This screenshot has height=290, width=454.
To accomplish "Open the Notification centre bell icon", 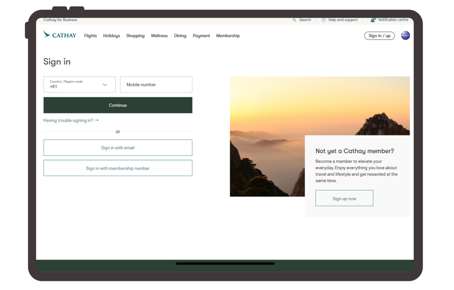I will pyautogui.click(x=373, y=20).
